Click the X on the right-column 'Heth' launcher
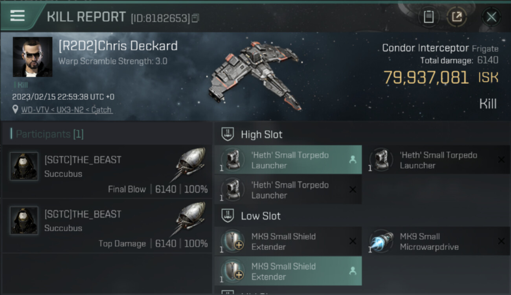 (x=501, y=160)
